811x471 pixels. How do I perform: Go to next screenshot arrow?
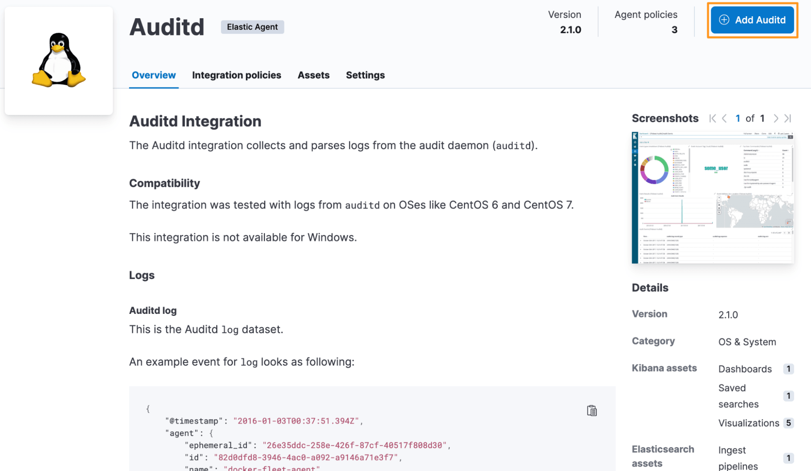776,119
